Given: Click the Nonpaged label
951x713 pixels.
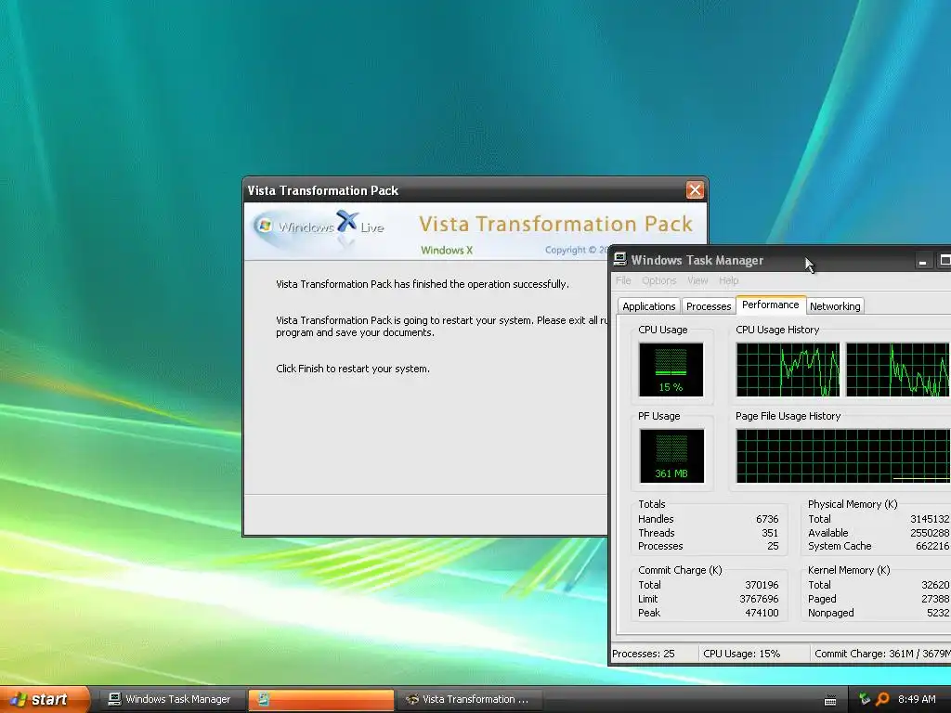Looking at the screenshot, I should pos(831,613).
